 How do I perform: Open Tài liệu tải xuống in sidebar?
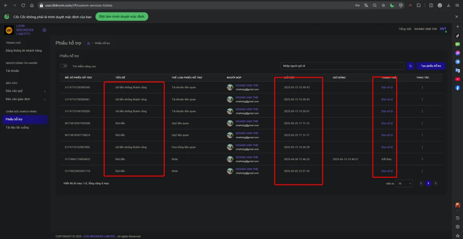click(17, 127)
